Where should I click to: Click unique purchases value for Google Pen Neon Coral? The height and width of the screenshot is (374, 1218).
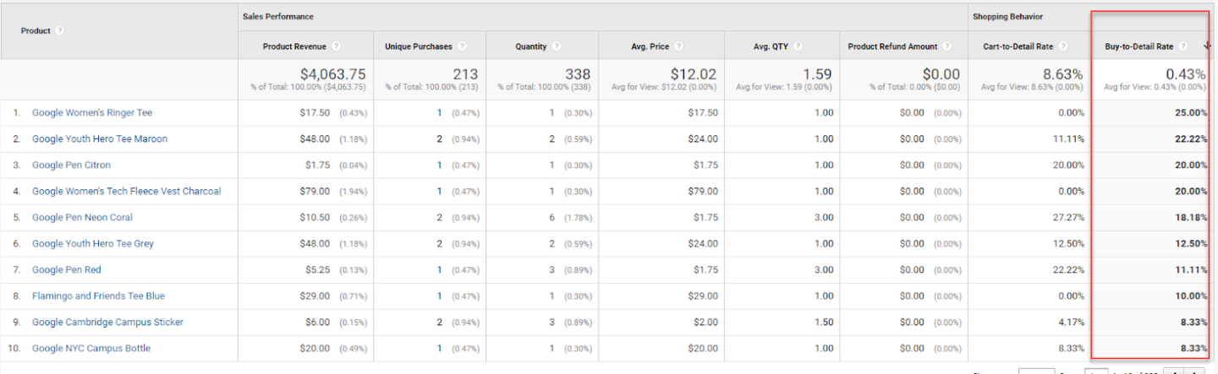point(440,218)
